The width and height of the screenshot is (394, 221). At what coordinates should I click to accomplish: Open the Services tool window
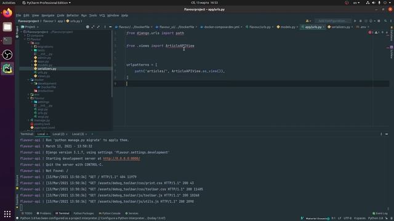click(132, 214)
